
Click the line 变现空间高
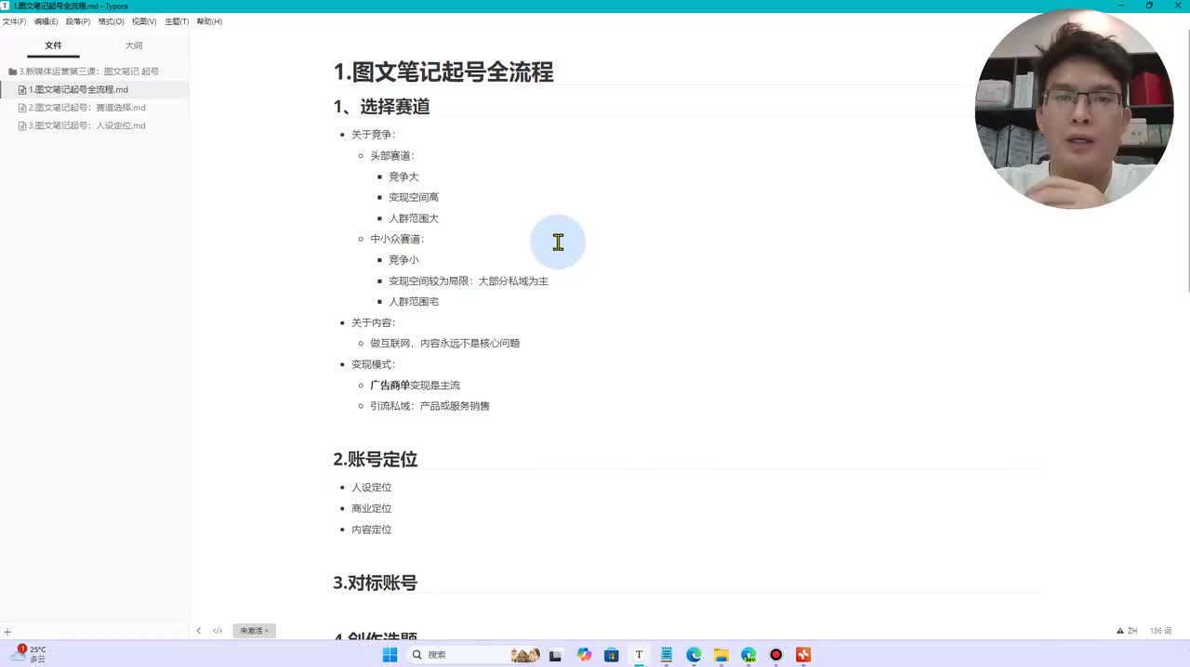point(414,198)
